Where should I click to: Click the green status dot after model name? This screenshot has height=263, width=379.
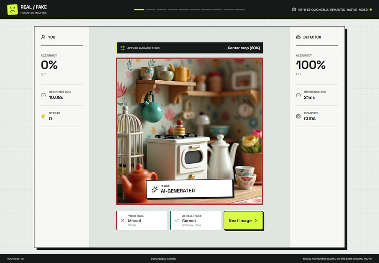coord(371,10)
